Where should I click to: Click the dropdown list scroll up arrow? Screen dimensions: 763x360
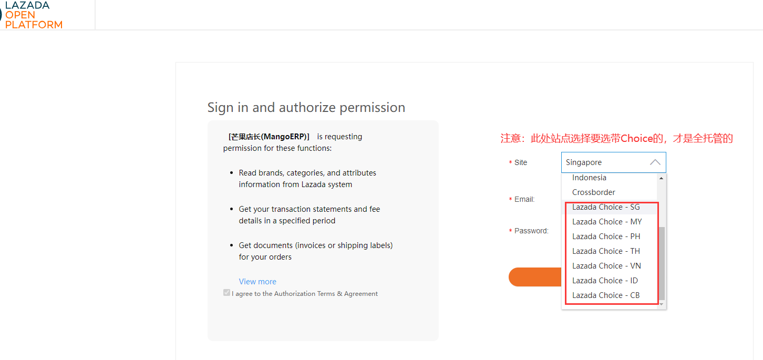pyautogui.click(x=661, y=178)
